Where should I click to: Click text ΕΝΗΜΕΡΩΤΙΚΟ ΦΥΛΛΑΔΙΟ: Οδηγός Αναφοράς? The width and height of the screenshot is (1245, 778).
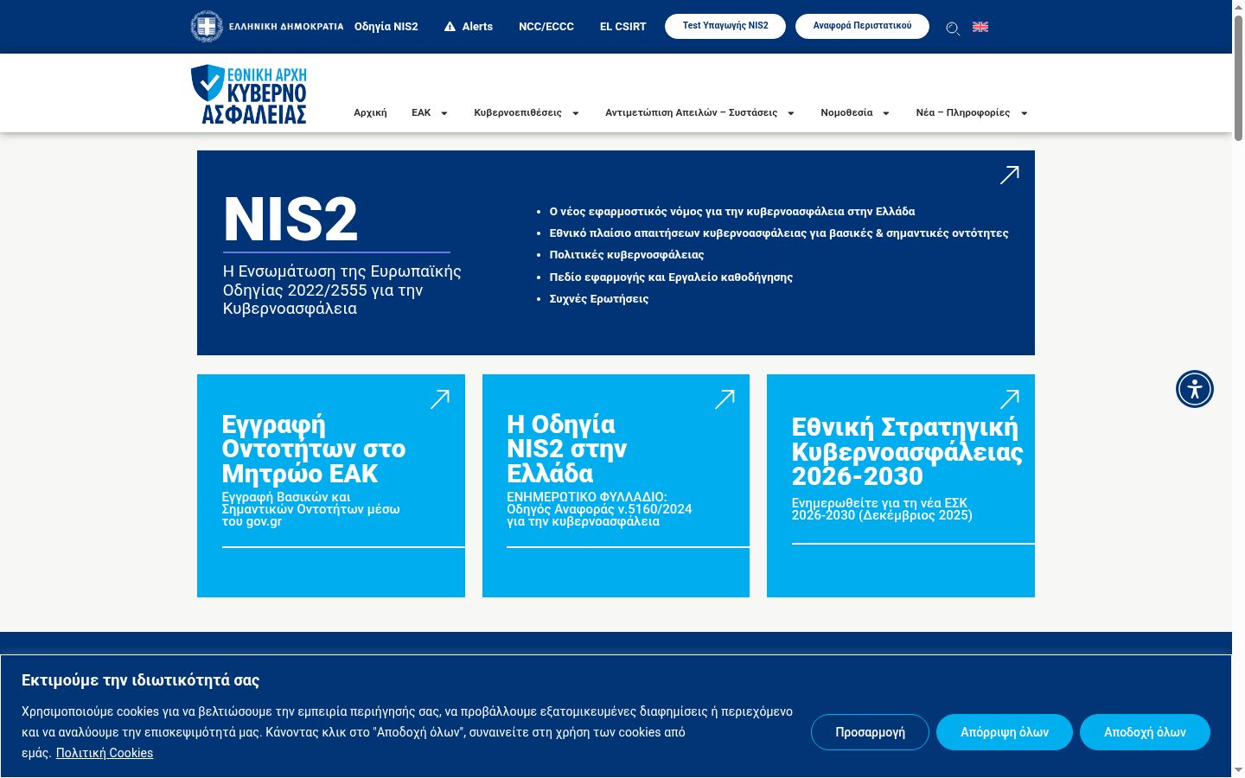tap(599, 509)
